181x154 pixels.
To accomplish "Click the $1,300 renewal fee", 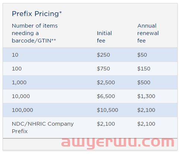I will [x=146, y=96].
